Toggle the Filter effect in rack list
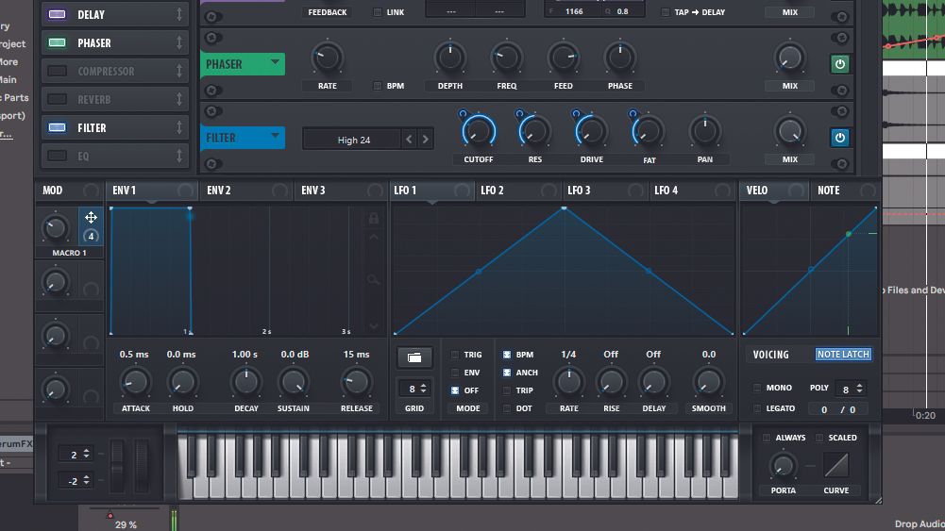This screenshot has width=945, height=531. coord(58,127)
